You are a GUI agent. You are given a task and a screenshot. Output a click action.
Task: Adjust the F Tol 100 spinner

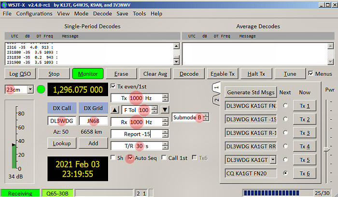click(155, 110)
